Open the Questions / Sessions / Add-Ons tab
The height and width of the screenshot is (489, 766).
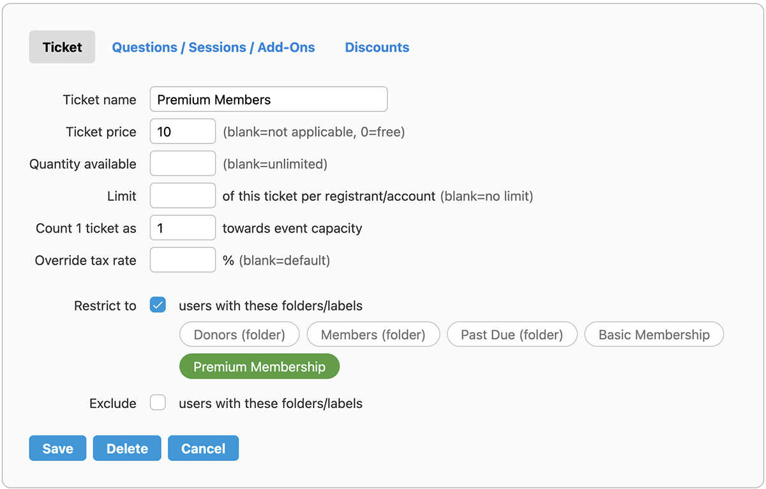pos(213,47)
